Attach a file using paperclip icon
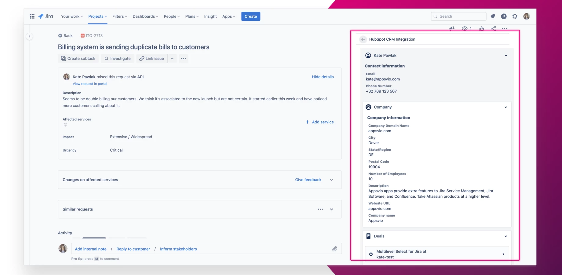This screenshot has width=562, height=275. [335, 249]
